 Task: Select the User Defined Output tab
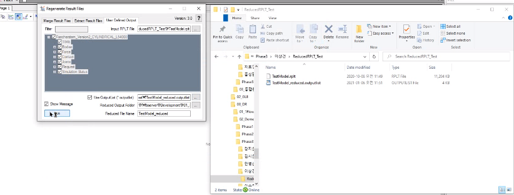coord(121,20)
